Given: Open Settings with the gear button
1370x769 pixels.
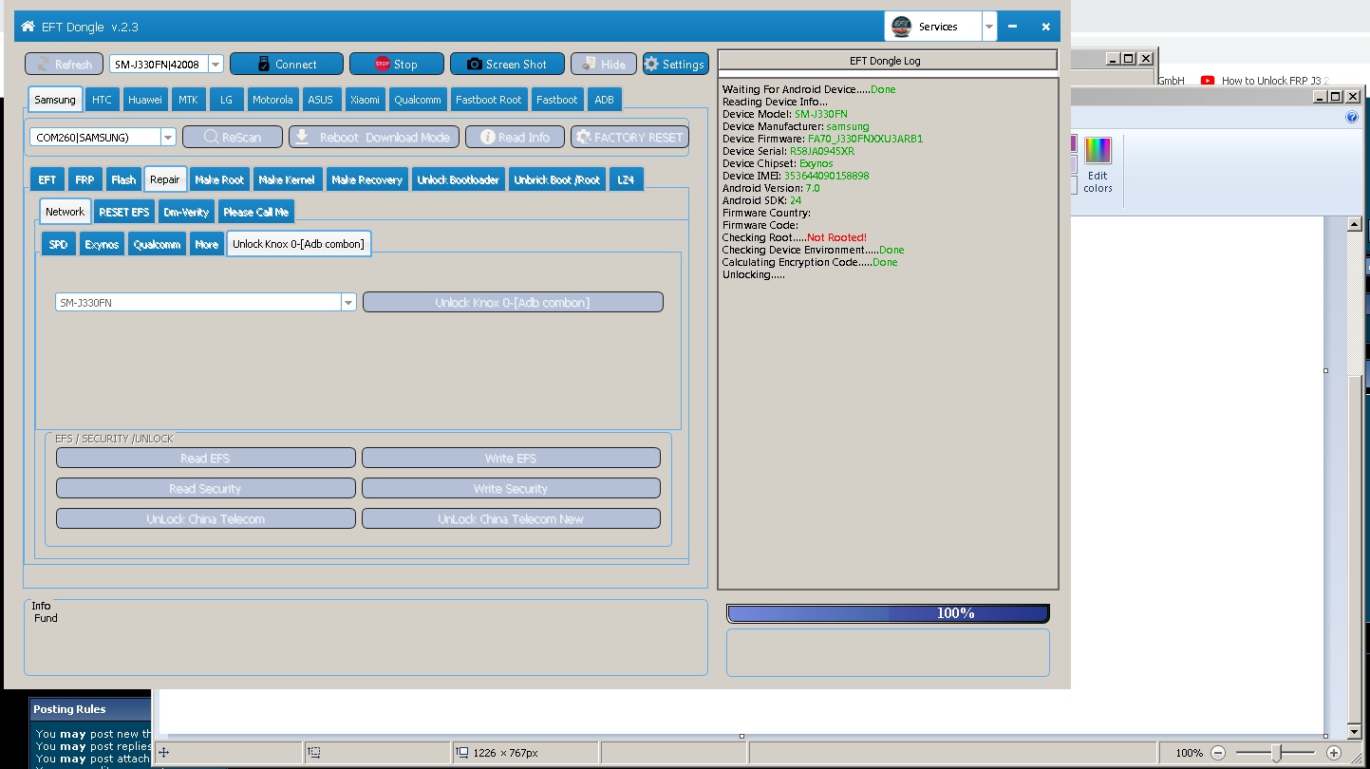Looking at the screenshot, I should (676, 64).
